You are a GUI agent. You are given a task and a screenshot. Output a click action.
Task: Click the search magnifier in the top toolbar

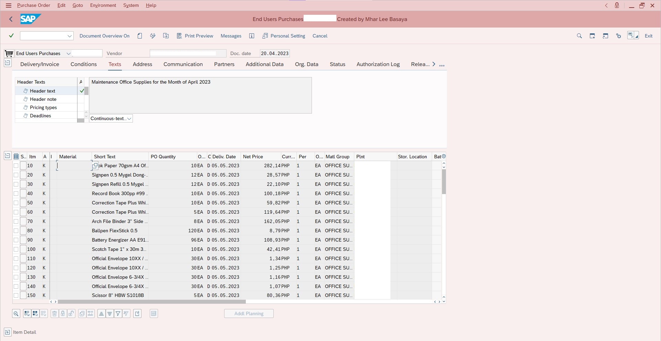pyautogui.click(x=579, y=36)
